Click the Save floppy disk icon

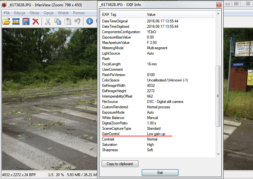coord(26,21)
